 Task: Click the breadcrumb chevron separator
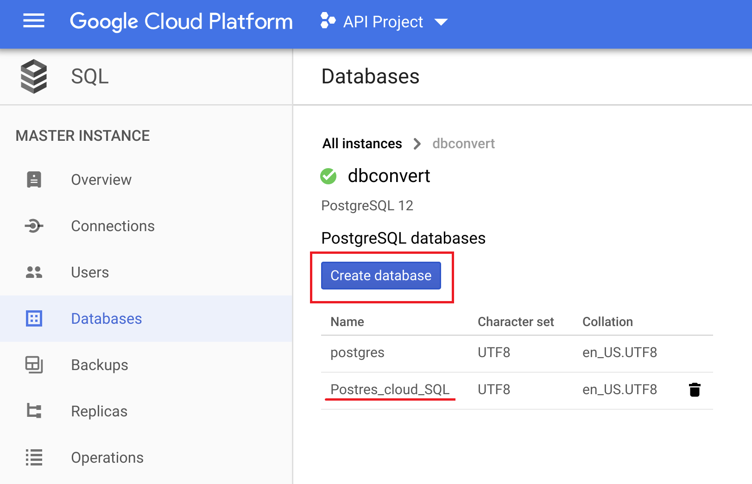[x=417, y=144]
